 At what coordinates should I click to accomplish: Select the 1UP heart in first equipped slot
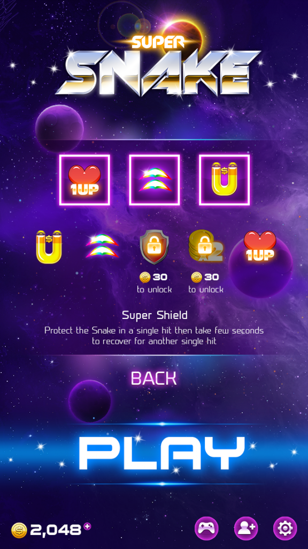tap(84, 180)
